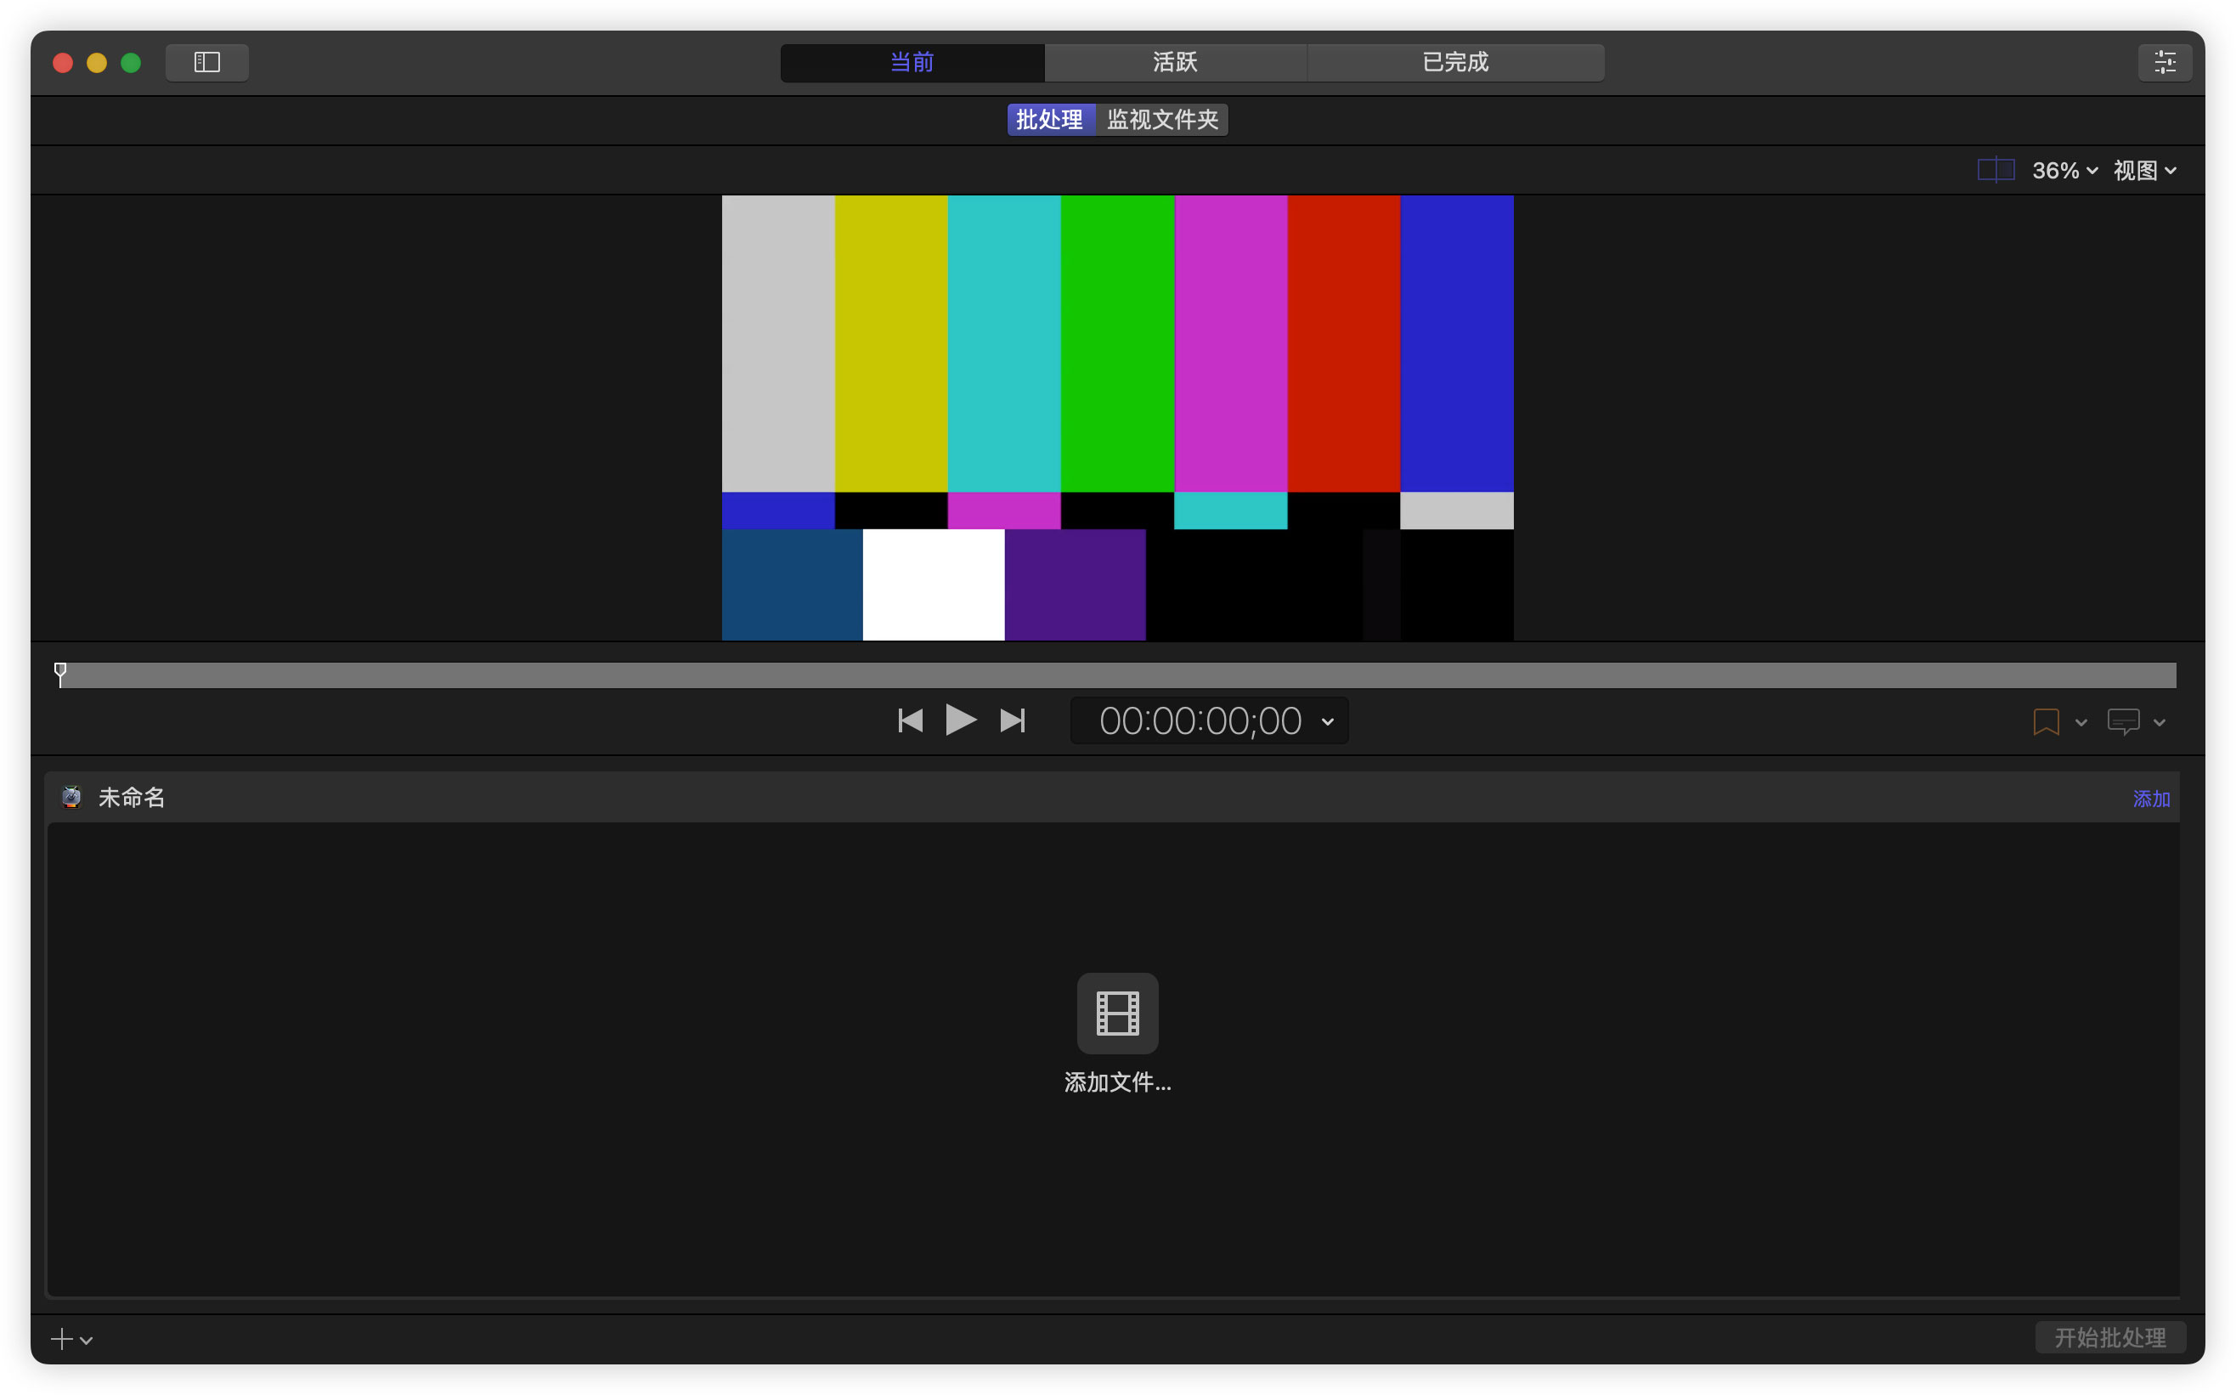
Task: Switch to the 已完成 tab
Action: 1454,62
